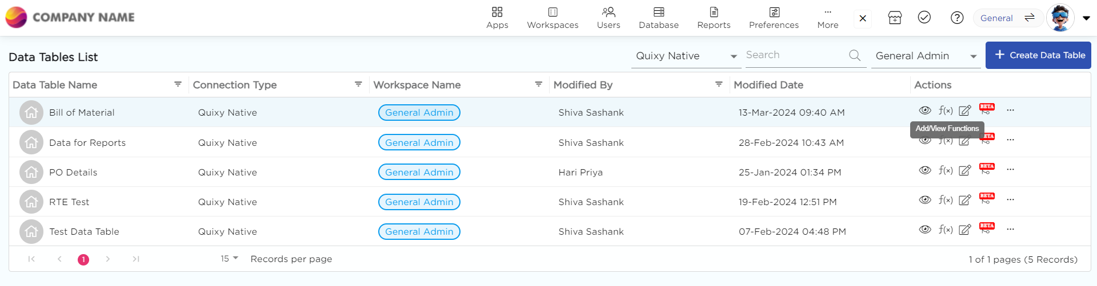The width and height of the screenshot is (1097, 286).
Task: Open General Admin link for Data for Reports
Action: pyautogui.click(x=419, y=142)
